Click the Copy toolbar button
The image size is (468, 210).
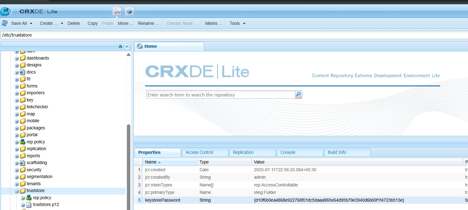coord(93,23)
